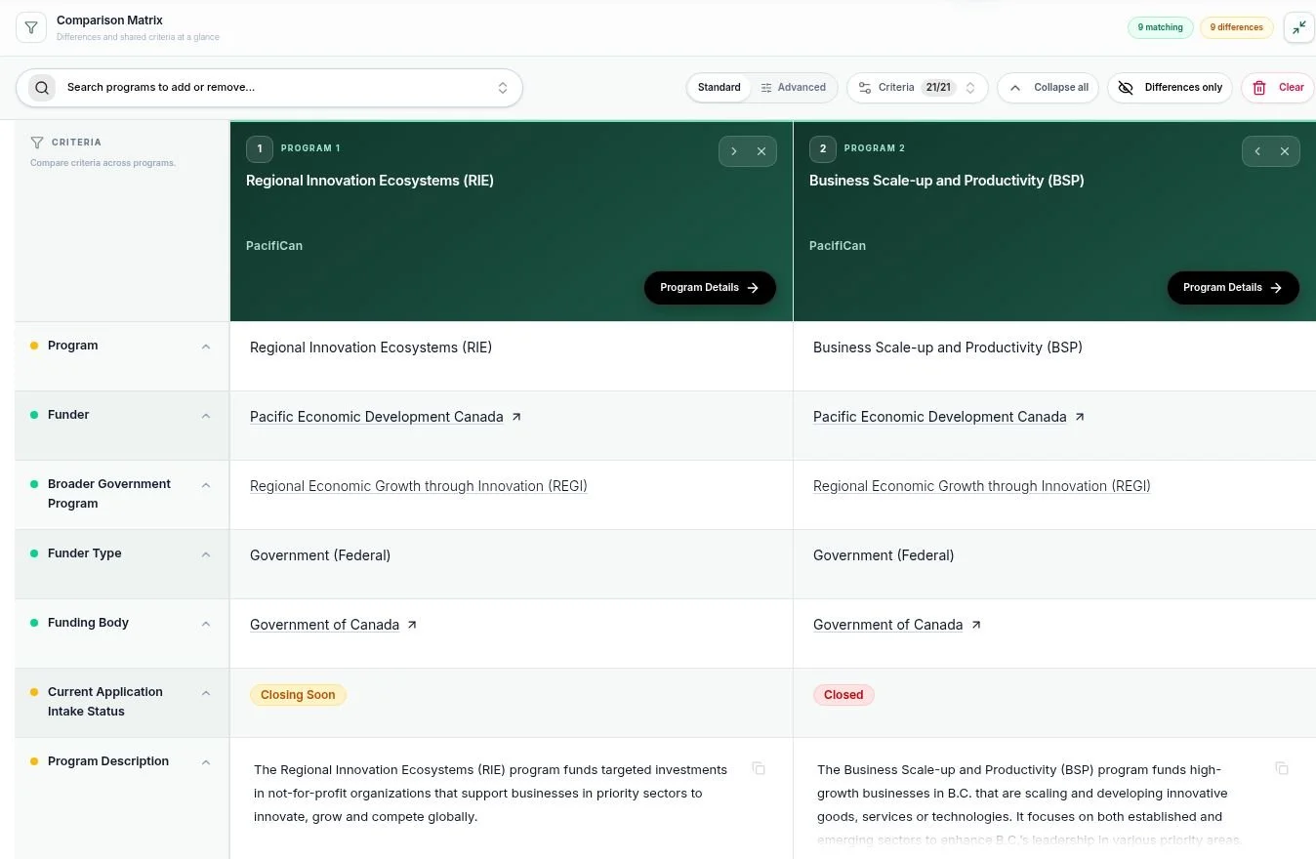Collapse the Current Application Intake Status row
Screen dimensions: 1316x859
click(206, 693)
